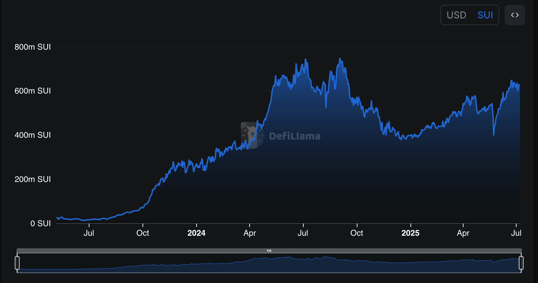Click the 2025 x-axis label
The image size is (538, 283).
click(x=410, y=233)
